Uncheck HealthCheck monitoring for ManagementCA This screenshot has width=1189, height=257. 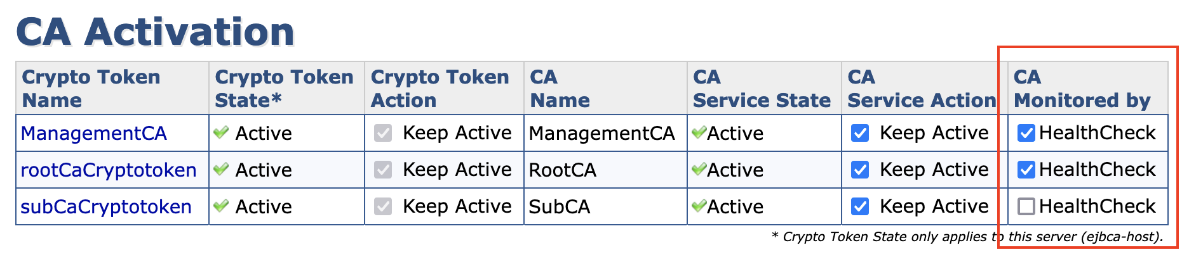pos(1026,133)
